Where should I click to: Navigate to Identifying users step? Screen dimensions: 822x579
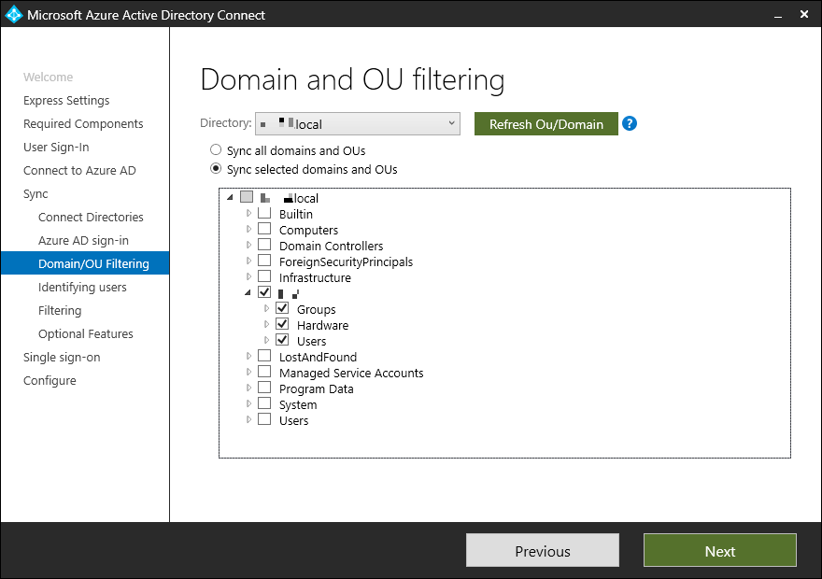[x=82, y=287]
